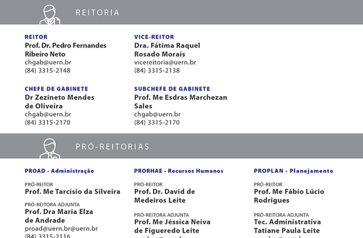Select PROPLAN - Planejamento heading
Screen dimensions: 363x238
[x=293, y=171]
